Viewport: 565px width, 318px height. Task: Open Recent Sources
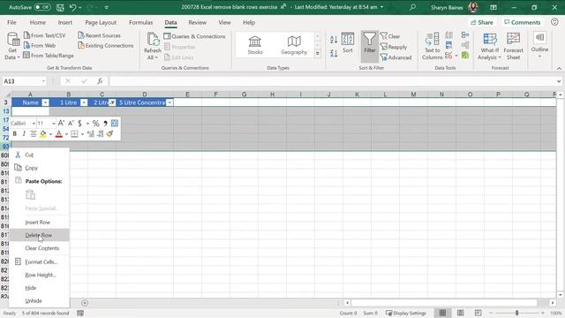99,35
